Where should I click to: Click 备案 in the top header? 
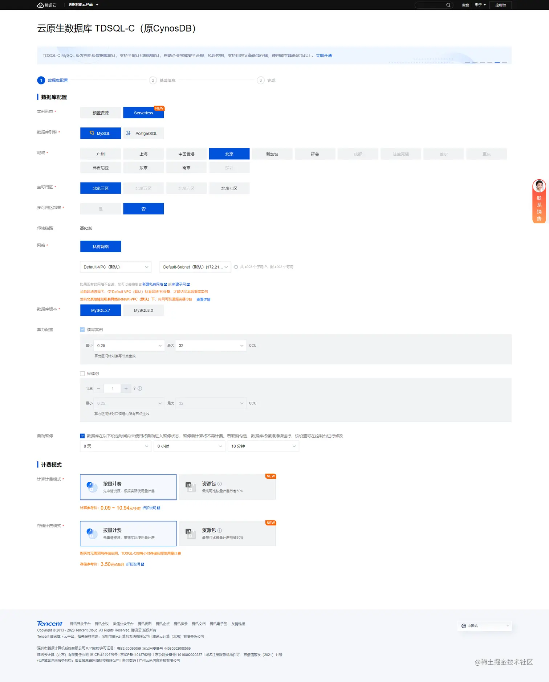pyautogui.click(x=465, y=5)
